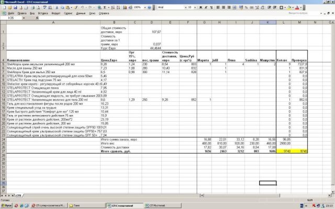Open the font size dropdown
The image size is (335, 209).
click(x=195, y=7)
